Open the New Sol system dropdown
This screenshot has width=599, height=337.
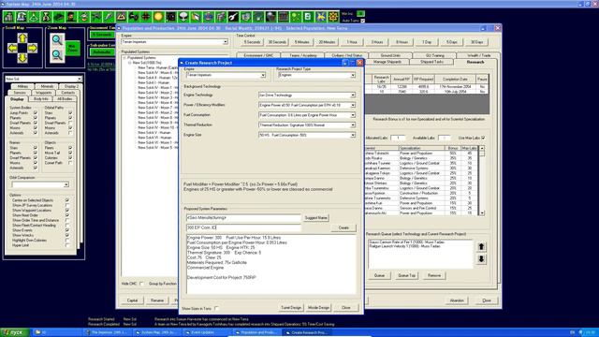(x=79, y=79)
